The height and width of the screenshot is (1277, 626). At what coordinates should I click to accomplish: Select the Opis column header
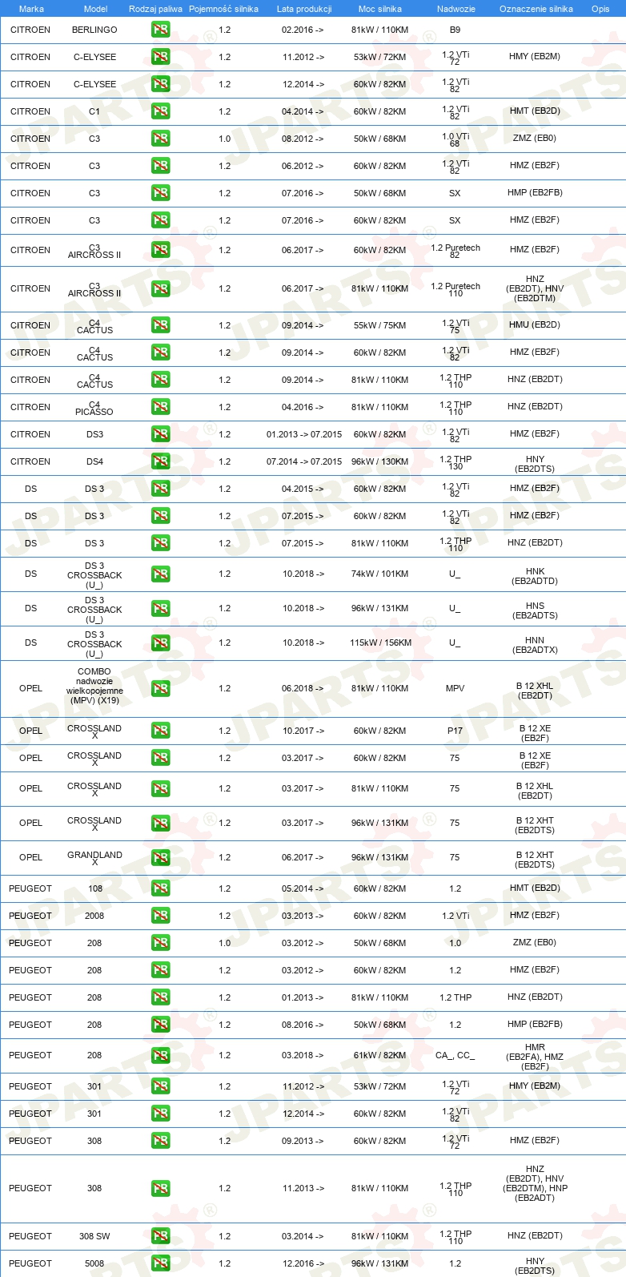[x=600, y=9]
